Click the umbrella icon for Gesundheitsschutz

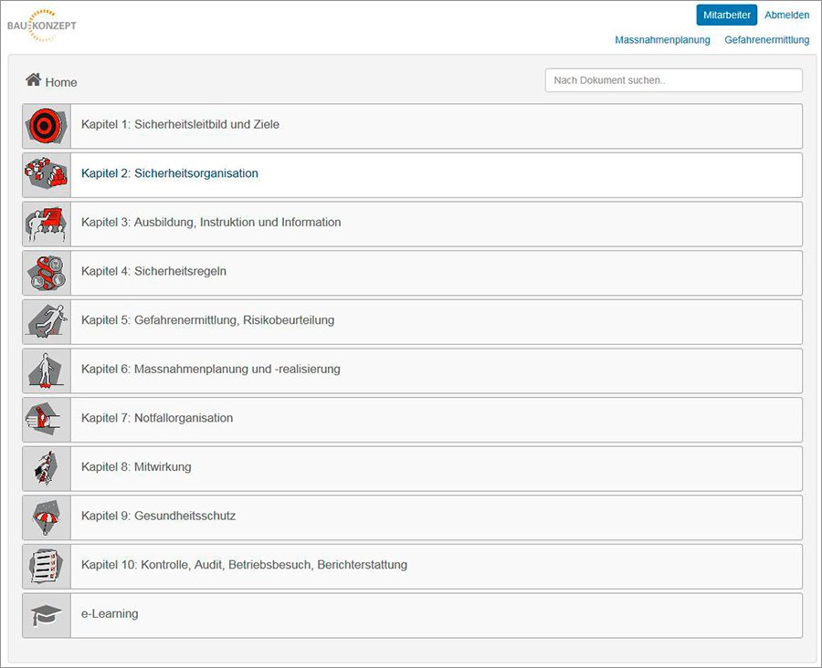[x=47, y=517]
